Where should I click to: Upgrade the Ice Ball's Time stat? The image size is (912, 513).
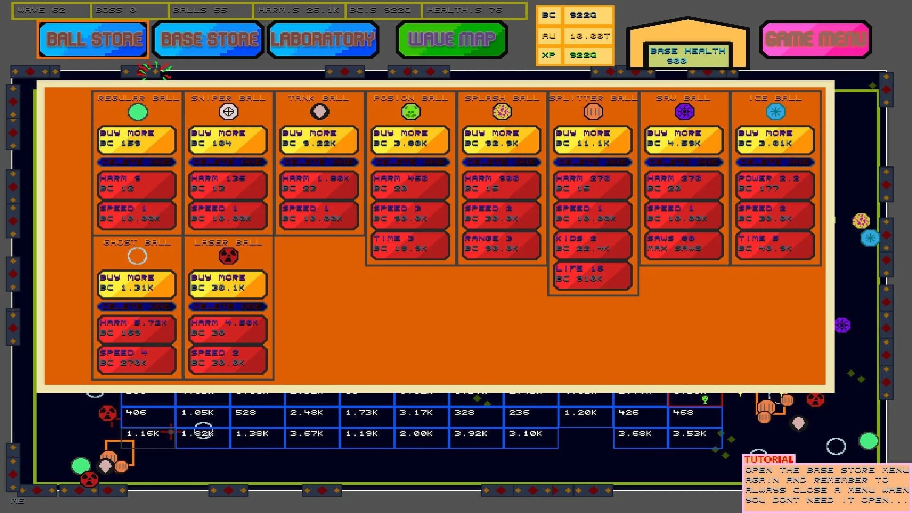tap(774, 244)
